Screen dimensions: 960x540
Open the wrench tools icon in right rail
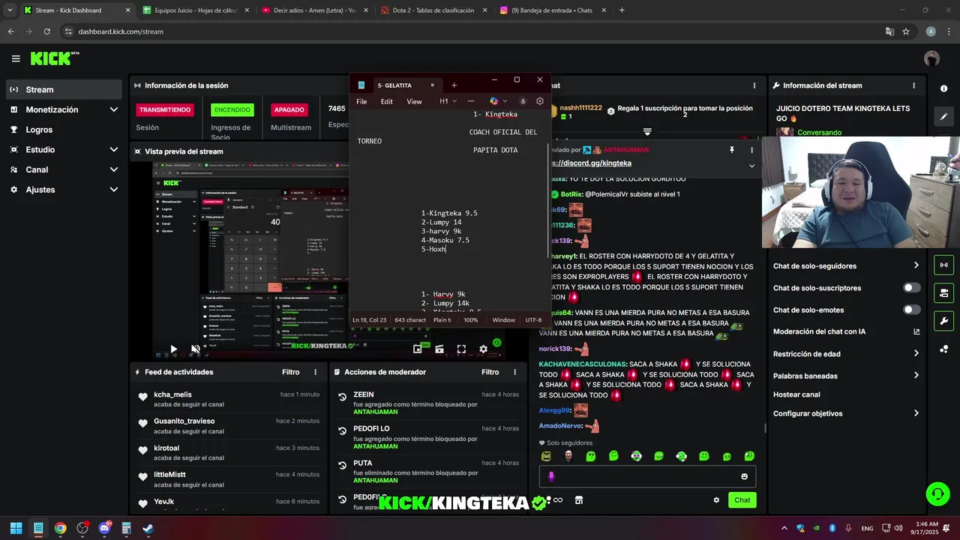point(943,321)
